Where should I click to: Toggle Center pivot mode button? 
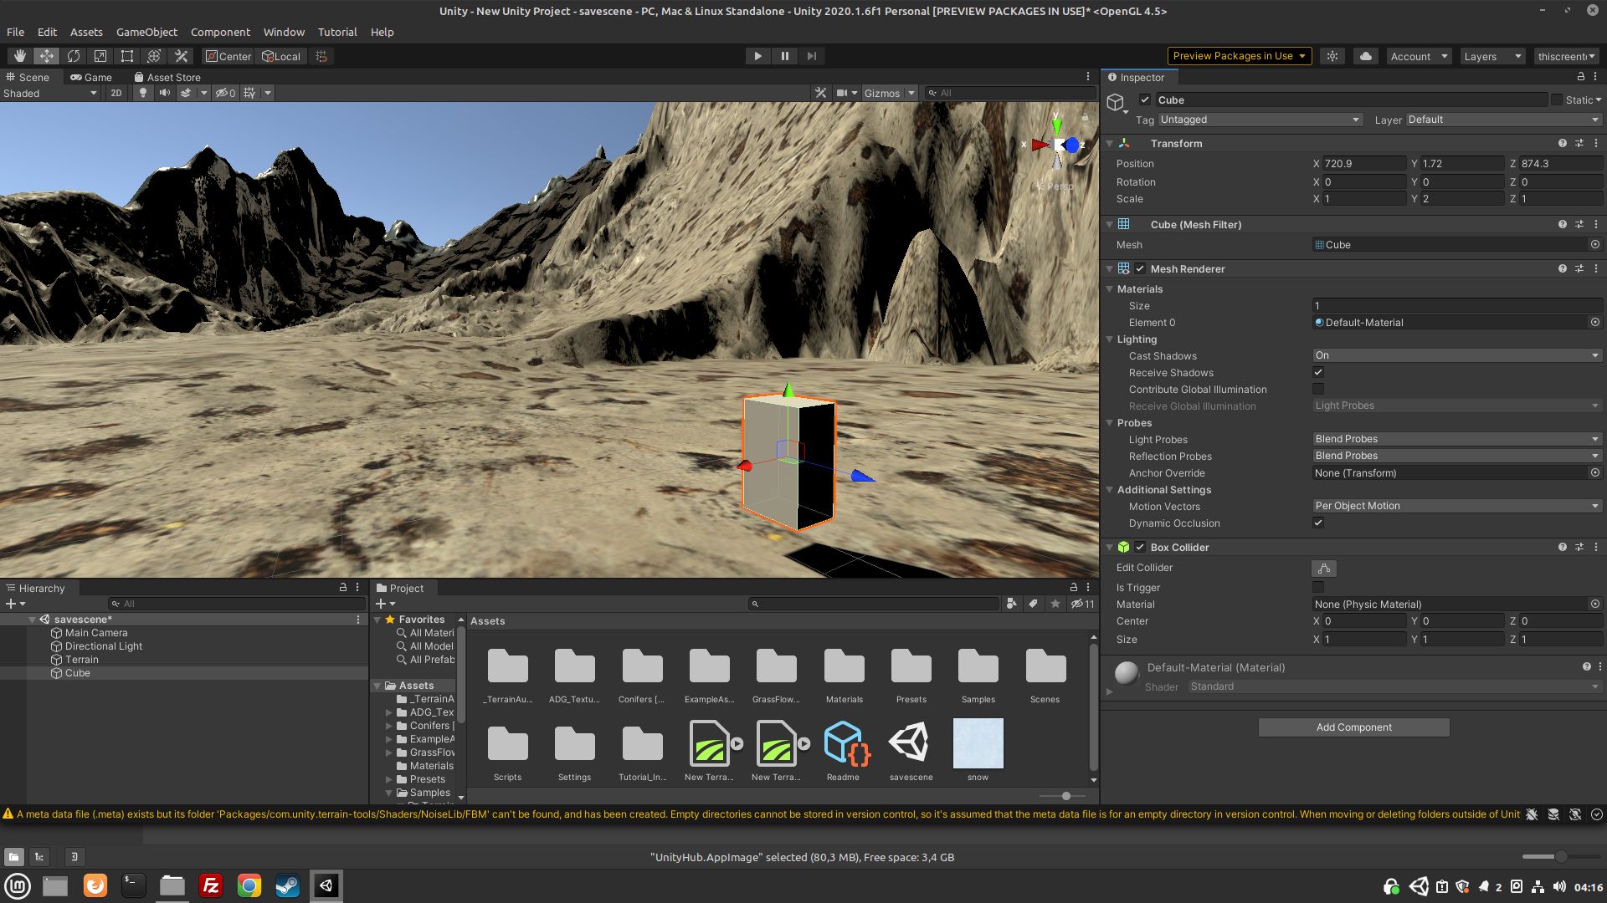(x=228, y=56)
